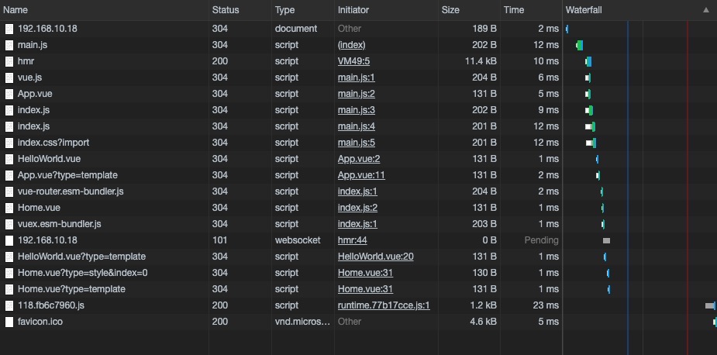The height and width of the screenshot is (355, 717).
Task: Click the file icon next to hmr
Action: (9, 61)
